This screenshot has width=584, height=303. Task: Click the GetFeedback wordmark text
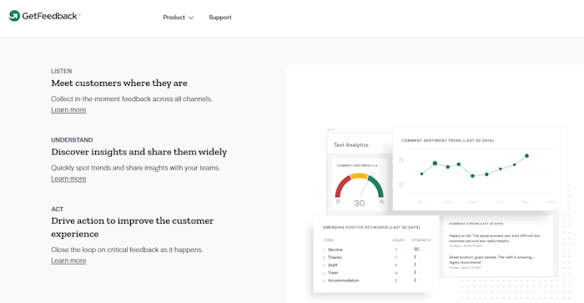pyautogui.click(x=49, y=16)
